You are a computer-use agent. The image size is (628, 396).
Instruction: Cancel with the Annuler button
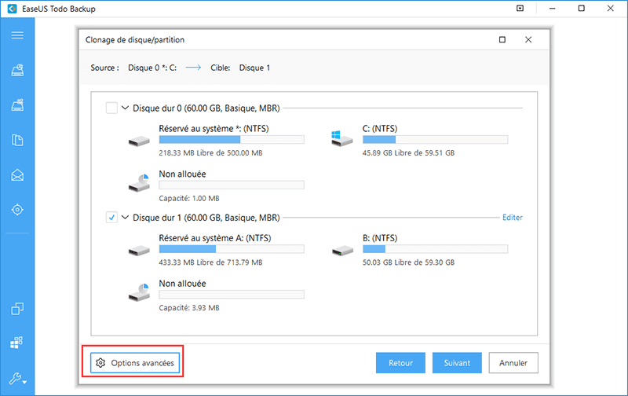click(513, 363)
